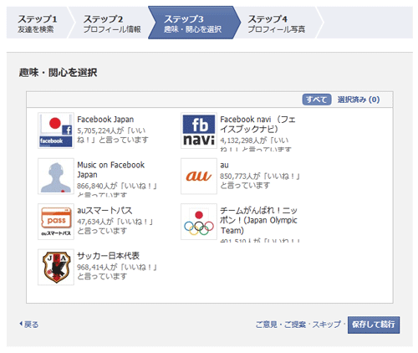Image resolution: width=418 pixels, height=353 pixels.
Task: Show all pages with すべて filter
Action: [317, 100]
